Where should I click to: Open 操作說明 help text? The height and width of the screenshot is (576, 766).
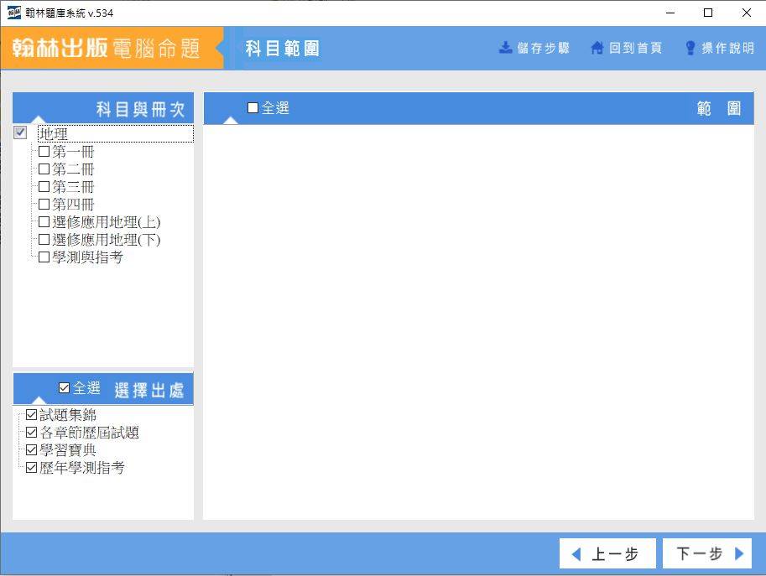(x=728, y=48)
